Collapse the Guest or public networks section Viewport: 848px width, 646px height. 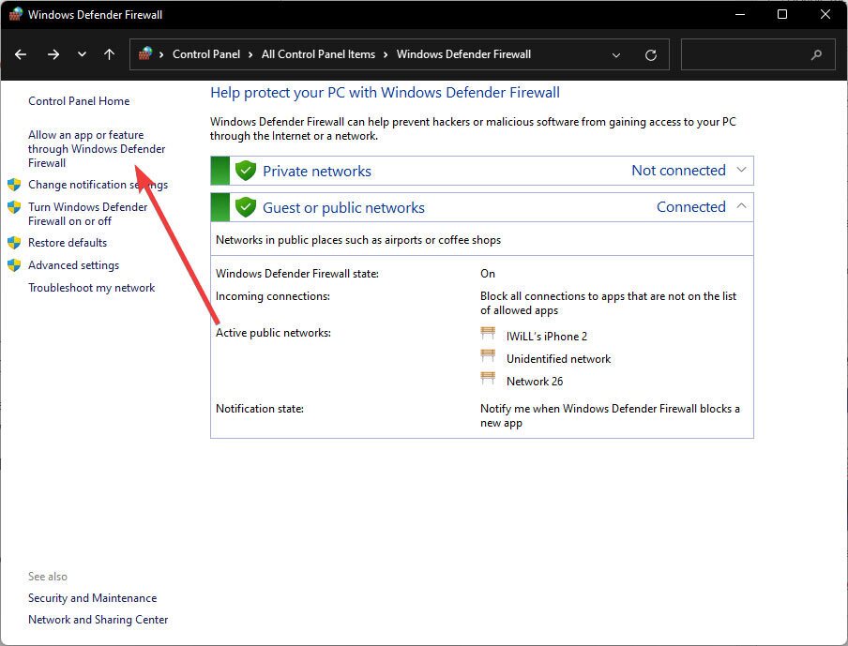[741, 206]
